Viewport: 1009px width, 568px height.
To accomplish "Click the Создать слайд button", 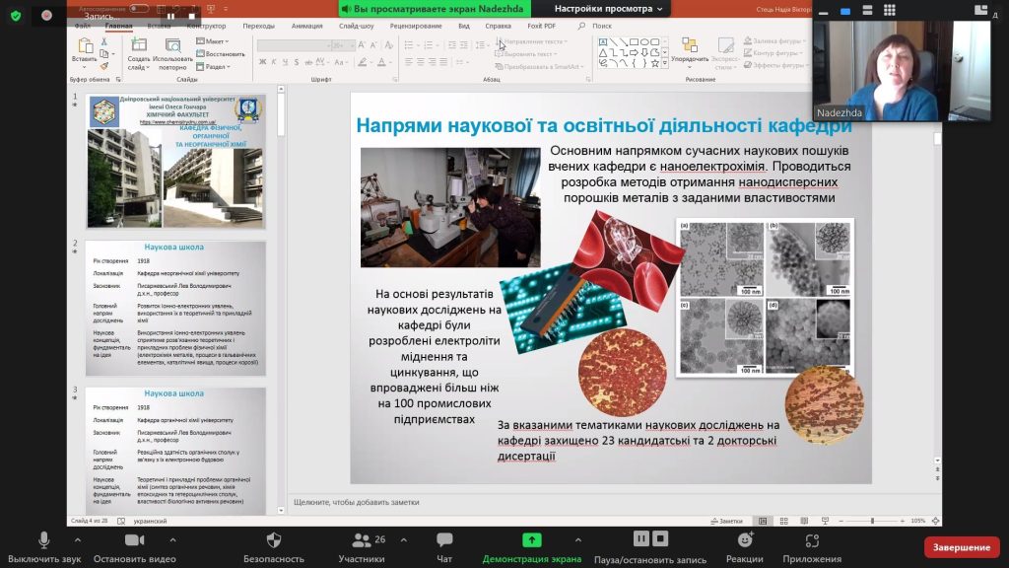I will (x=138, y=53).
